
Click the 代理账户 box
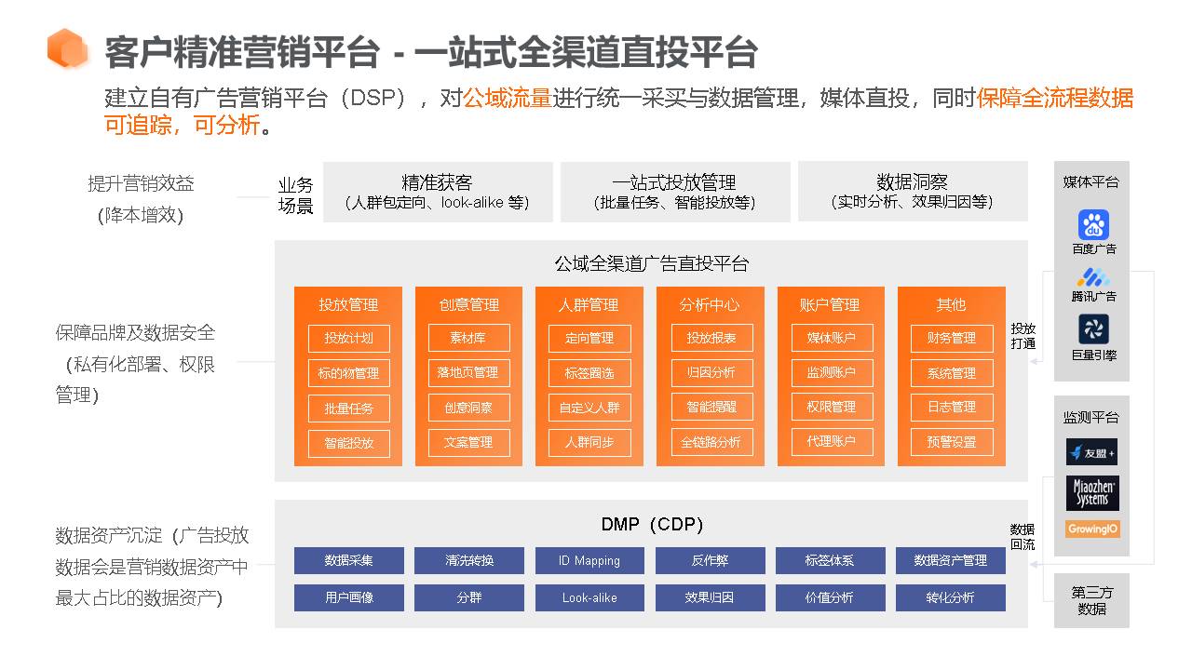click(x=832, y=441)
